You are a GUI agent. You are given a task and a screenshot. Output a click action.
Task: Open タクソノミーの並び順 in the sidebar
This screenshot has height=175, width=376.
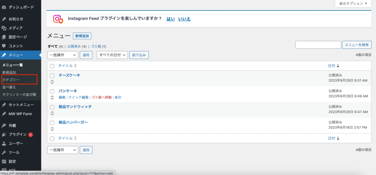click(x=19, y=94)
